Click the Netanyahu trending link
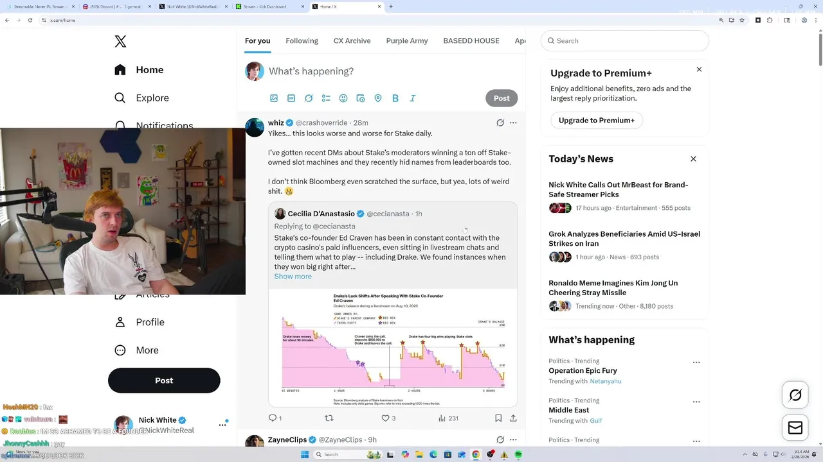The height and width of the screenshot is (462, 823). coord(606,381)
